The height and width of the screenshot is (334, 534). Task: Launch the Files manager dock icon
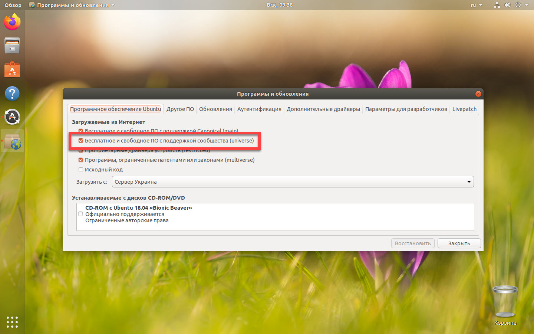click(x=12, y=46)
